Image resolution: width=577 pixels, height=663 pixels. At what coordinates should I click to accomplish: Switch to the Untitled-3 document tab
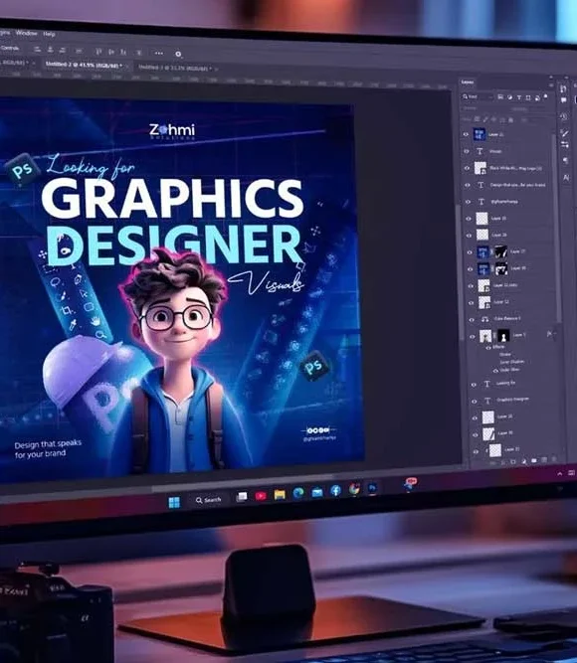tap(177, 68)
